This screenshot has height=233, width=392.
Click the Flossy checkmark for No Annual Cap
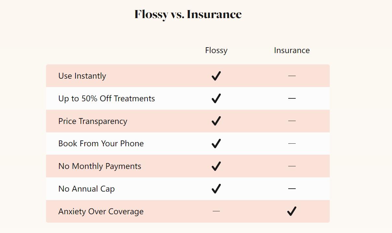pyautogui.click(x=216, y=189)
